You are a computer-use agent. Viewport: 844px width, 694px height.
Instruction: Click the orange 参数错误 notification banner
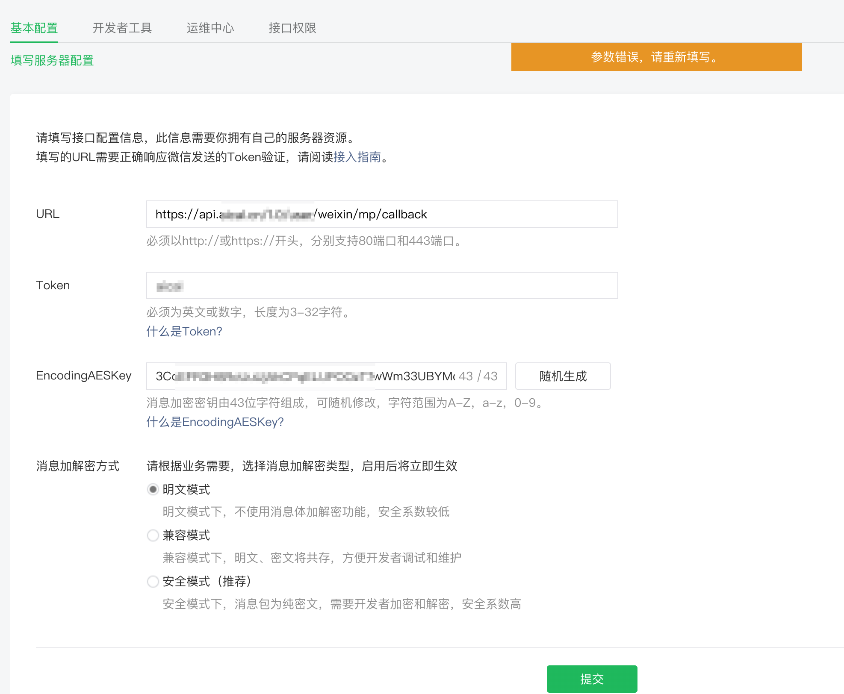point(656,57)
